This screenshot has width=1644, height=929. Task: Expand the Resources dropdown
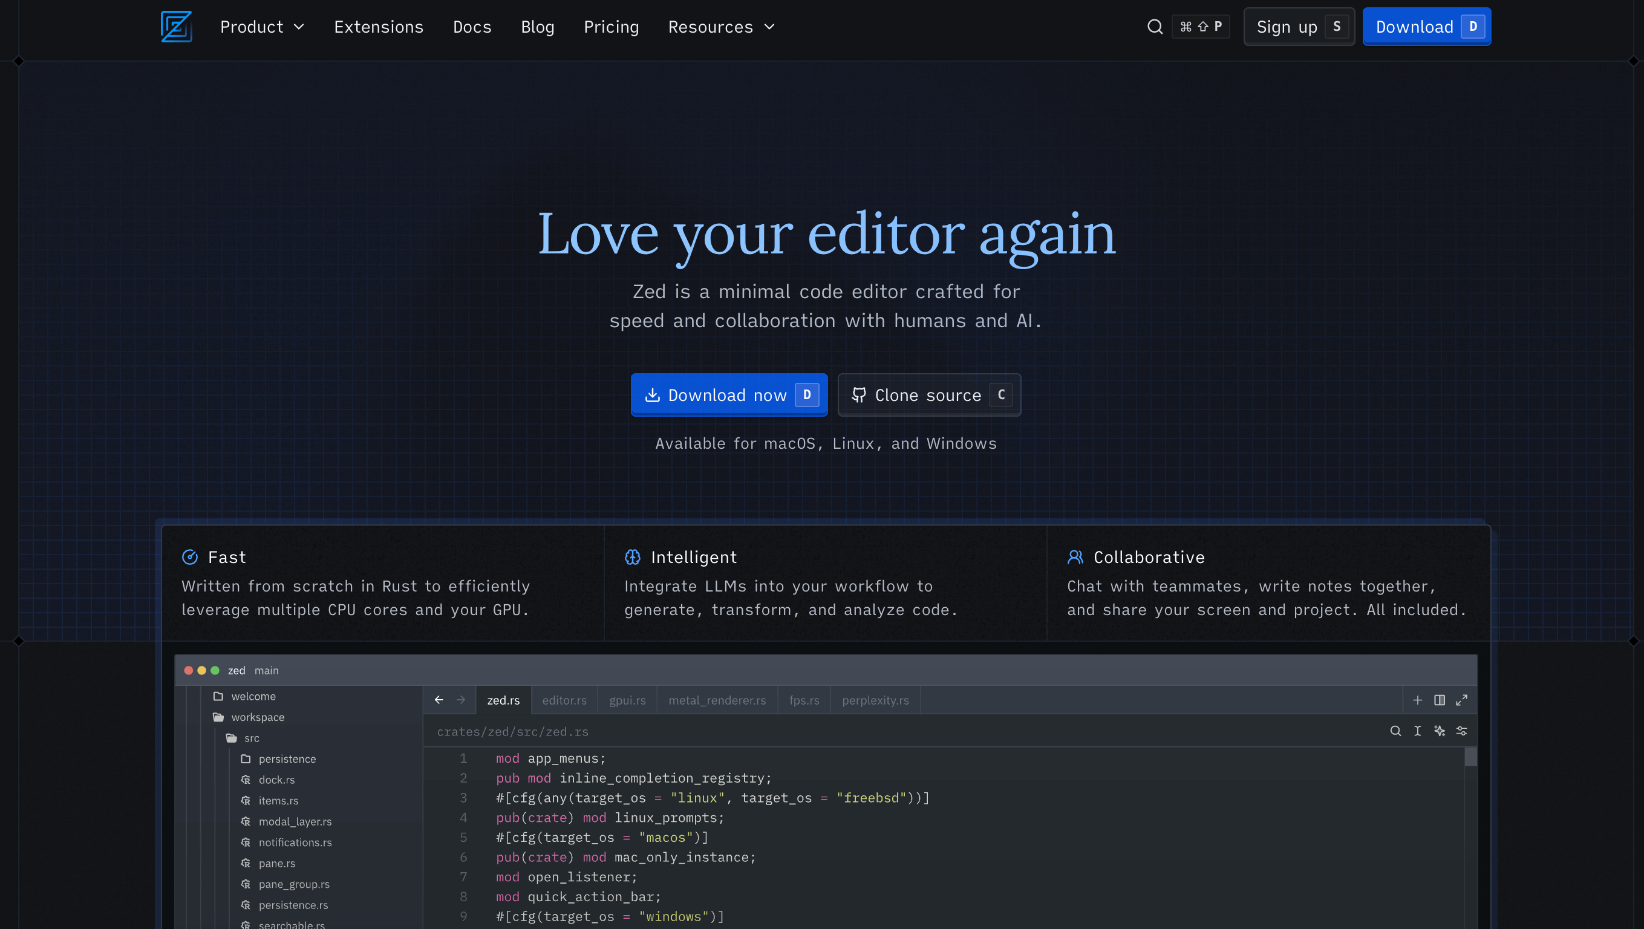[x=720, y=26]
